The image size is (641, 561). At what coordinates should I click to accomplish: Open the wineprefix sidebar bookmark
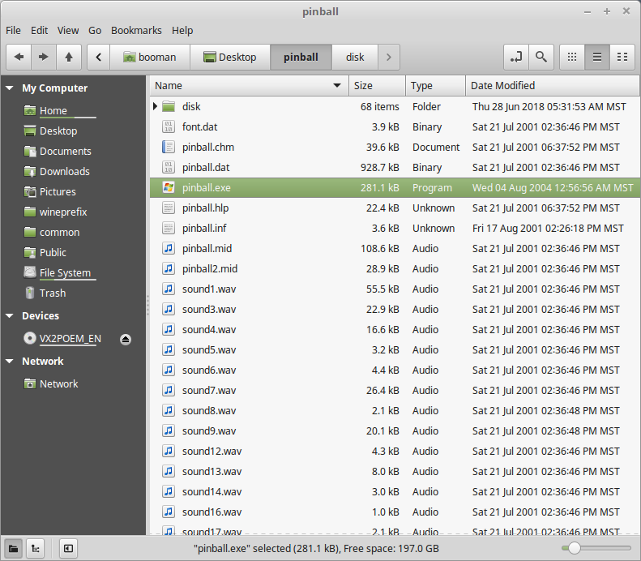coord(63,212)
